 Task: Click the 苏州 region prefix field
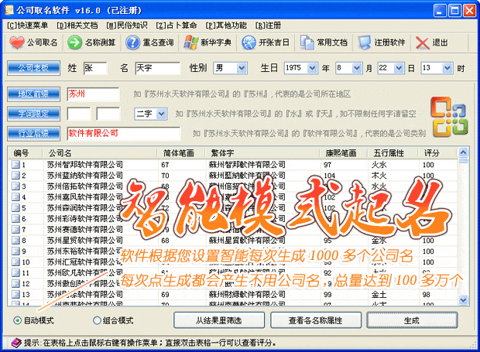tap(93, 94)
